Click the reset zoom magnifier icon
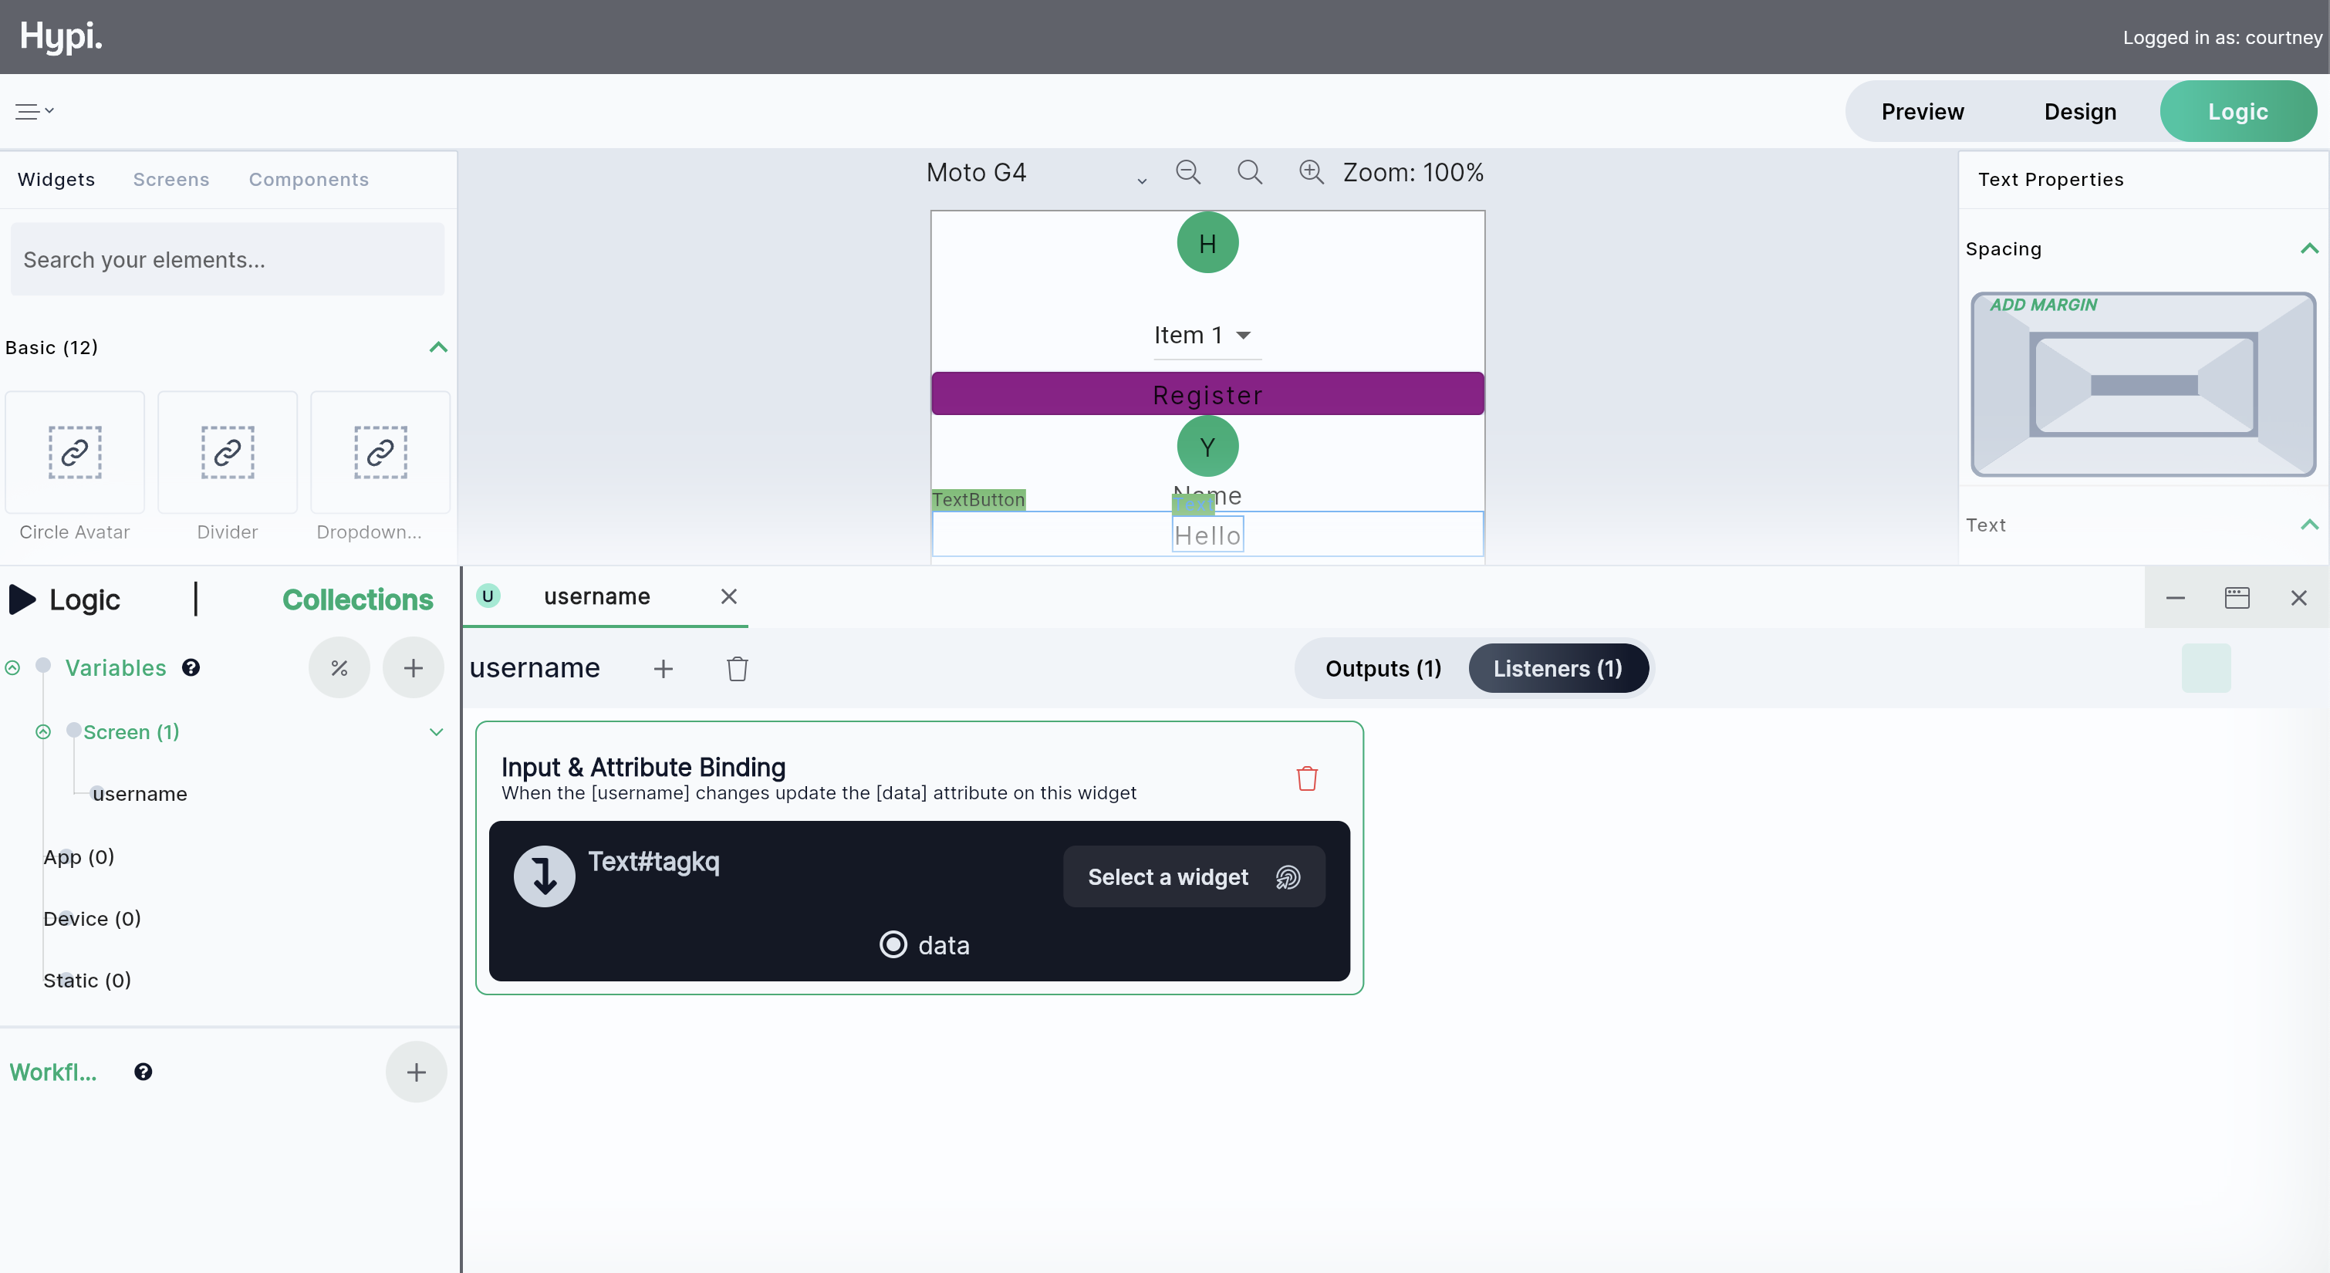 (x=1249, y=172)
